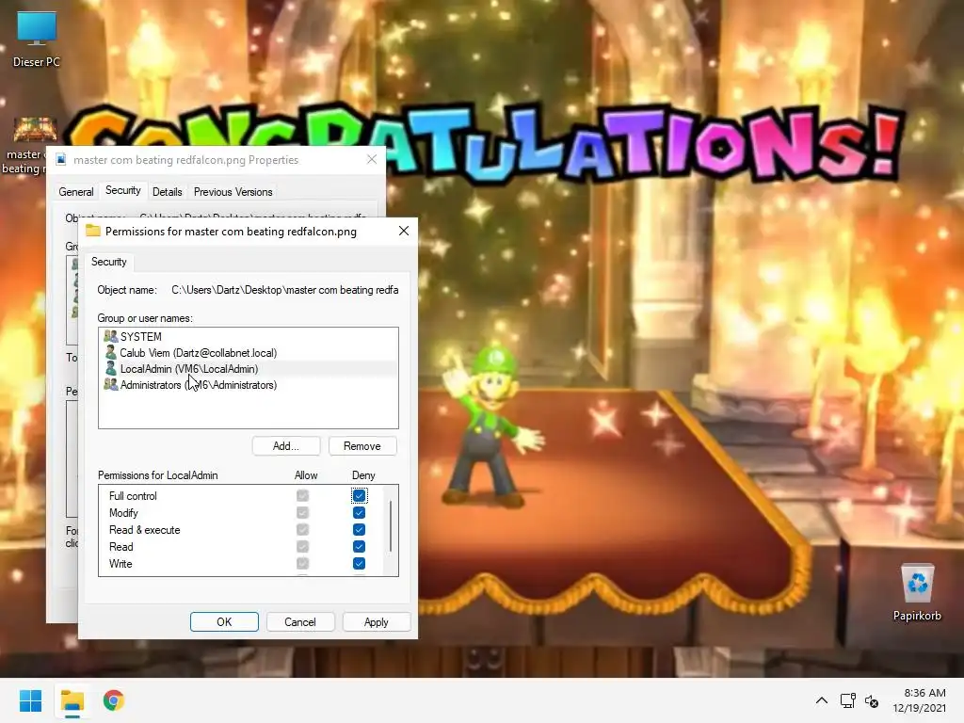964x723 pixels.
Task: Open the clock showing 8:36 AM
Action: 924,693
